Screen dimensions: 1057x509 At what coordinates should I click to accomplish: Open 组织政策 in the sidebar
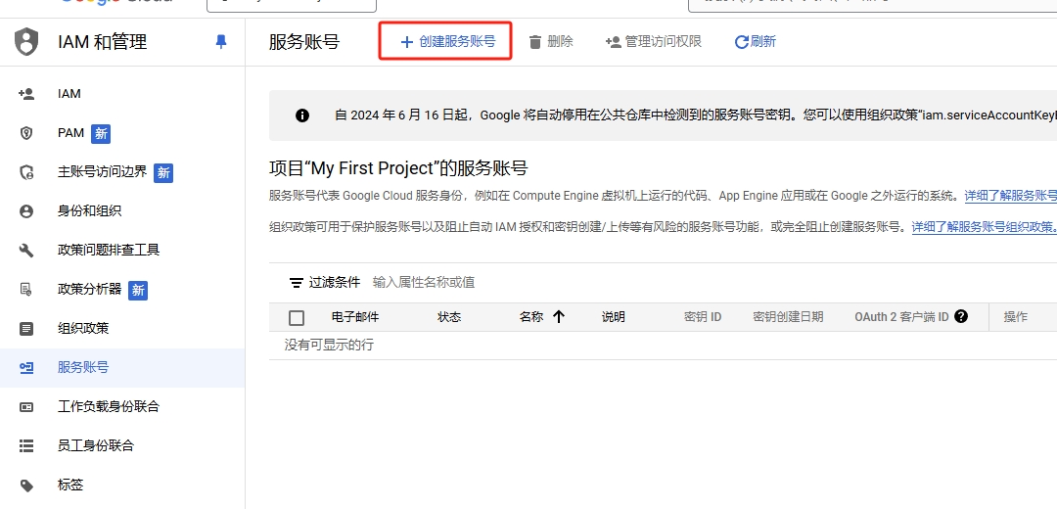tap(83, 328)
